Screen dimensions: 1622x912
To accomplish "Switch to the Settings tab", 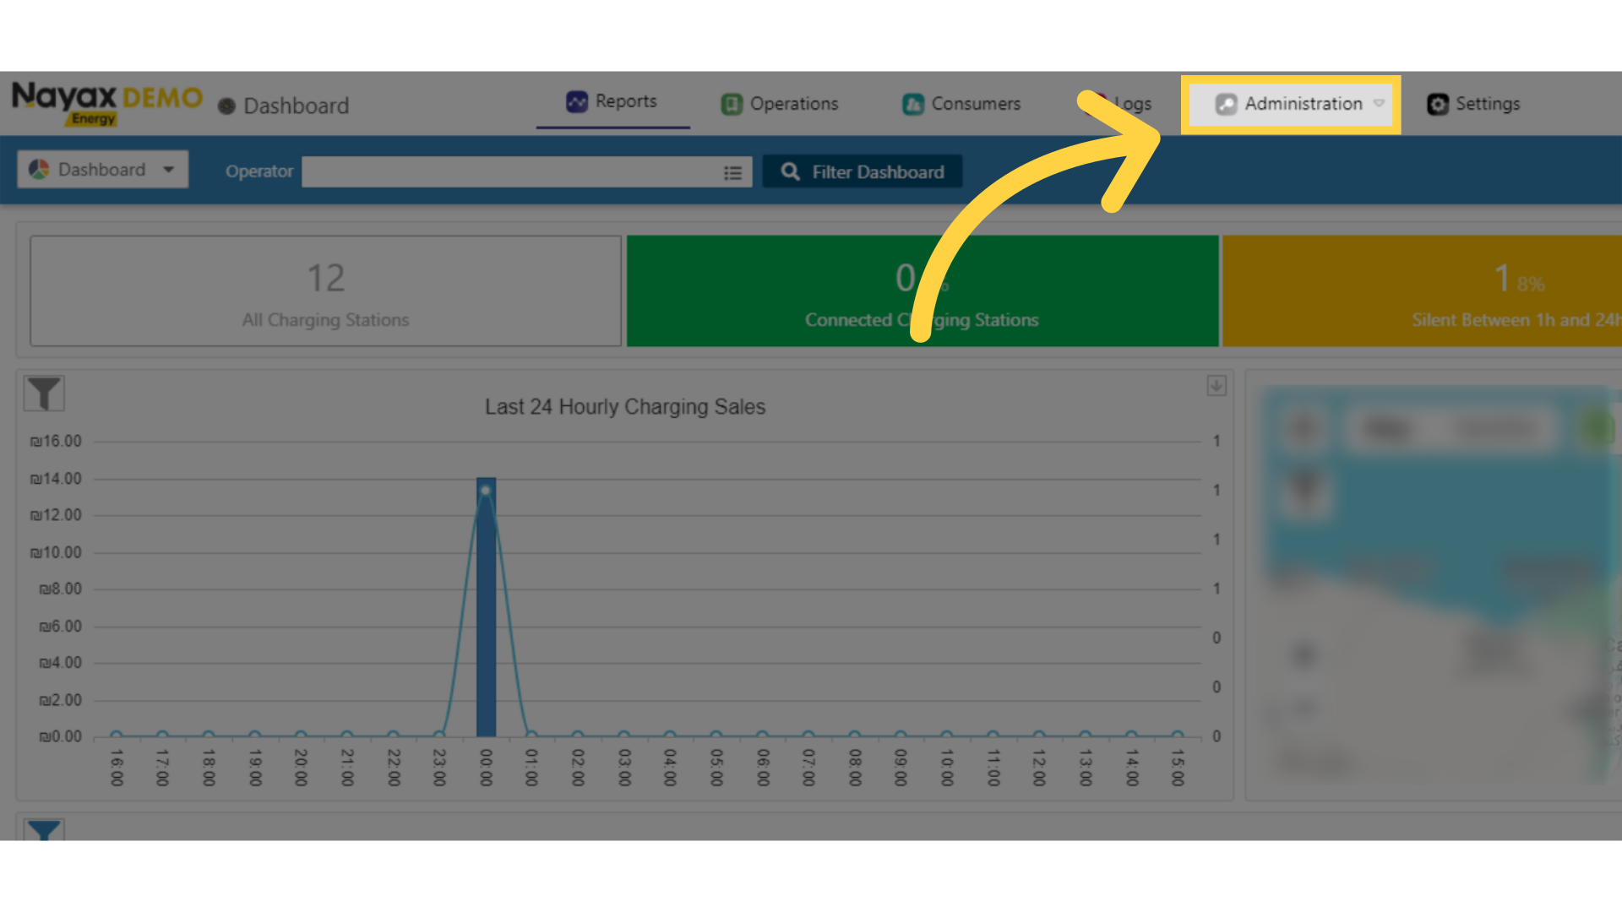I will click(1487, 104).
